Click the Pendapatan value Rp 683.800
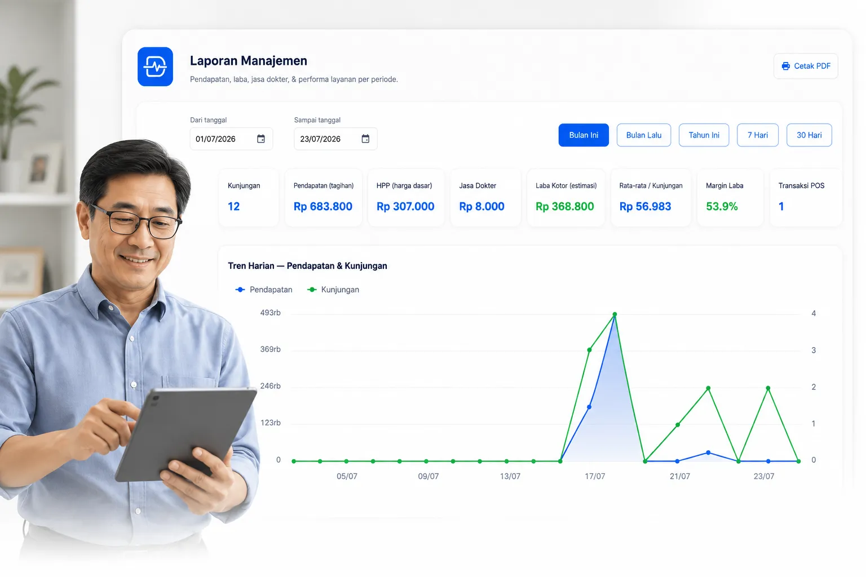Screen dimensions: 866x577 coord(323,206)
